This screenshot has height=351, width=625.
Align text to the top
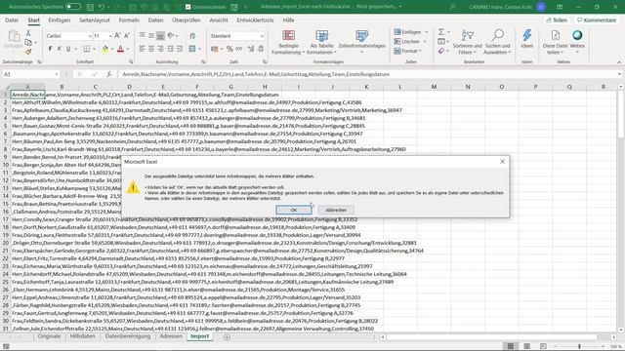tap(143, 36)
